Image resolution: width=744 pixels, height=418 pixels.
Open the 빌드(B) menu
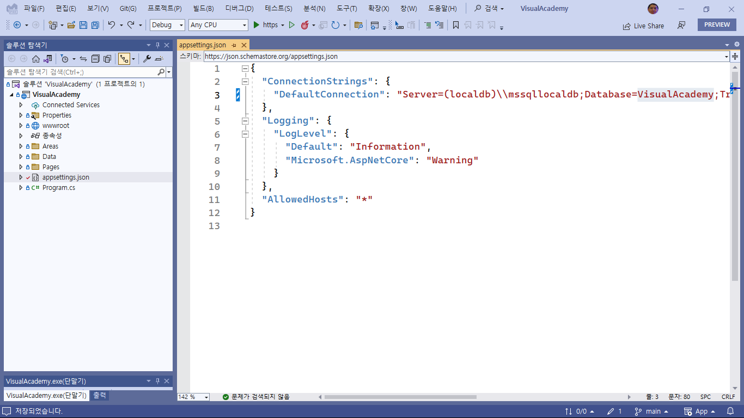[x=203, y=9]
